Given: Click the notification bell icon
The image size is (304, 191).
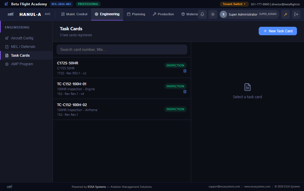Looking at the screenshot, I should click(x=202, y=14).
